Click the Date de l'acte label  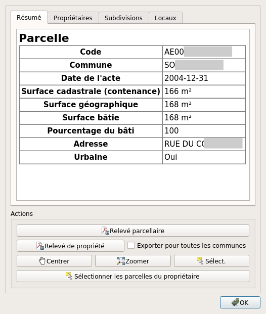[91, 78]
